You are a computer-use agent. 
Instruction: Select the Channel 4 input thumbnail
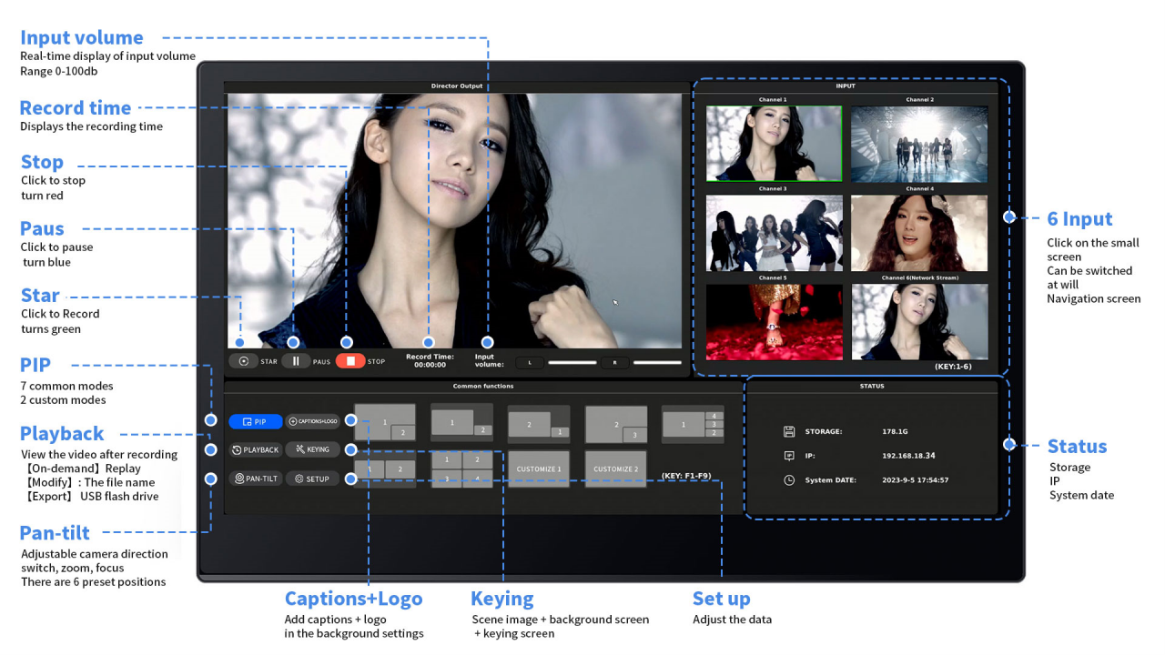coord(919,233)
